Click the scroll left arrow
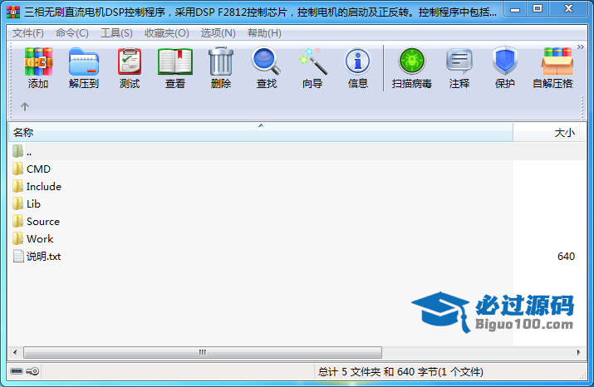 15,352
